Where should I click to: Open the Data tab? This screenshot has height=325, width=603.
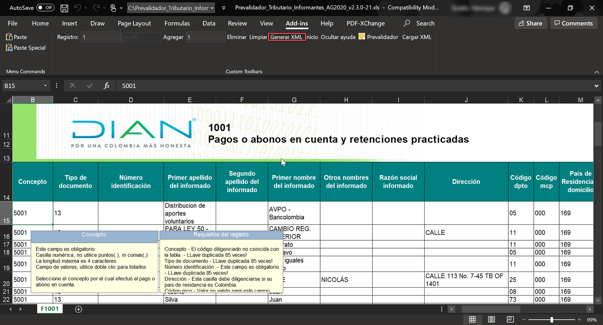209,23
